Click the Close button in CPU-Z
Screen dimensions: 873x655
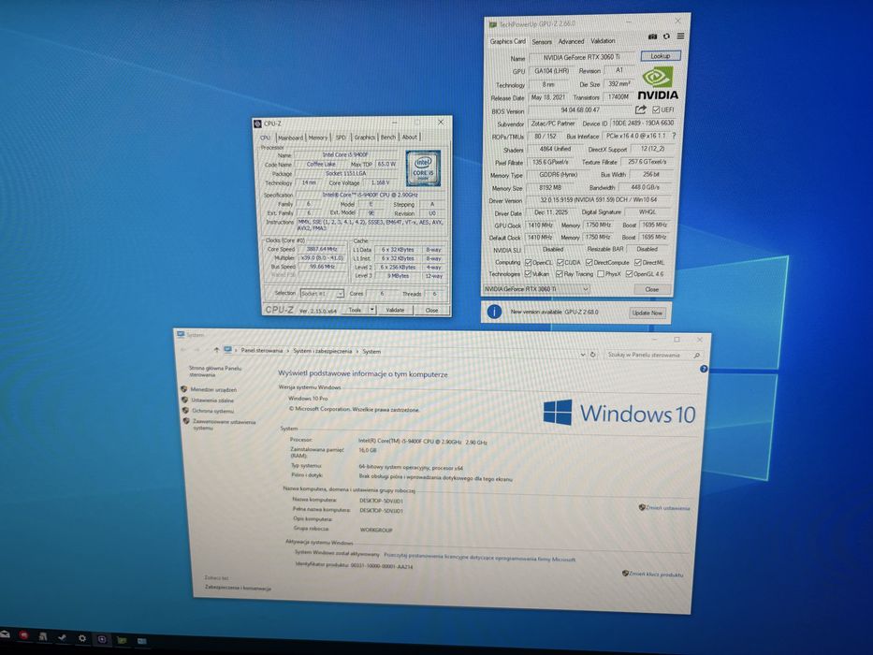431,311
